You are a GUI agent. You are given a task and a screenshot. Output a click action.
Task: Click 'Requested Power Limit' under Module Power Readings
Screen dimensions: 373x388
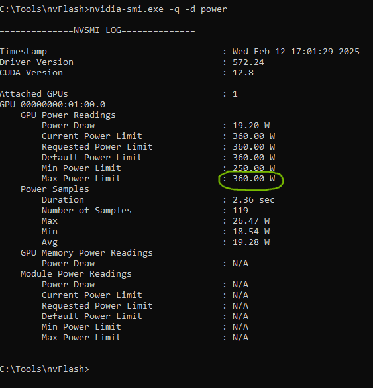pos(97,306)
